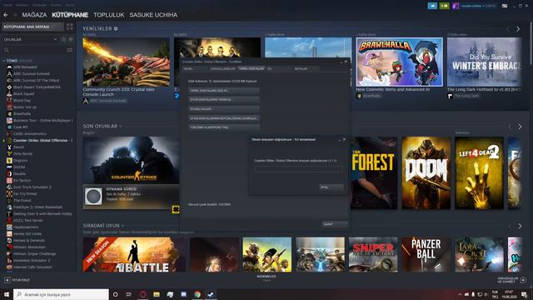Screen dimensions: 533x300
Task: Click the ready-to-play filter icon
Action: point(71,39)
